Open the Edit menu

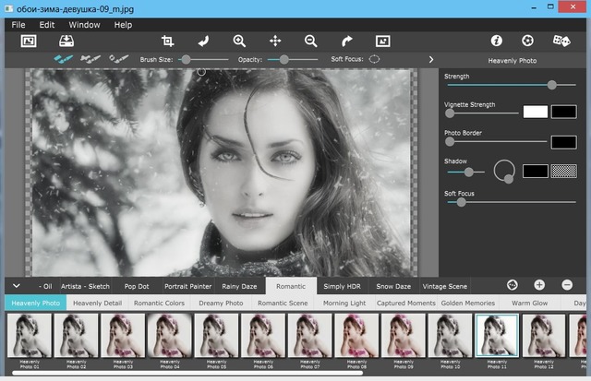click(x=47, y=24)
